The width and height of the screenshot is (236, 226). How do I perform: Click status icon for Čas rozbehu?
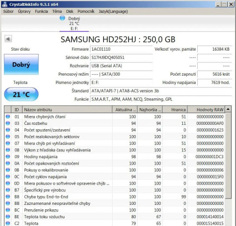pyautogui.click(x=8, y=123)
